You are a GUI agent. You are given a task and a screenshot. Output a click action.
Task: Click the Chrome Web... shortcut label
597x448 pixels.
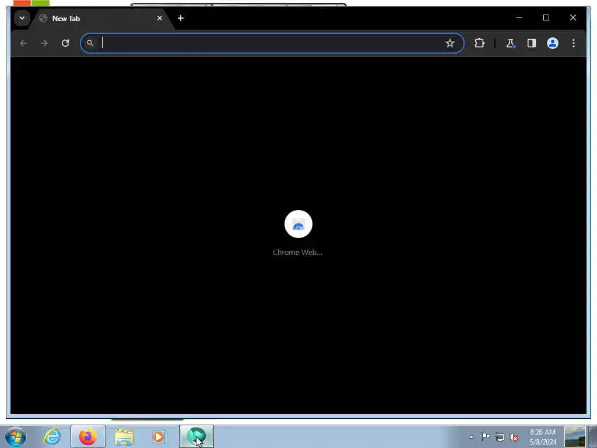coord(297,252)
